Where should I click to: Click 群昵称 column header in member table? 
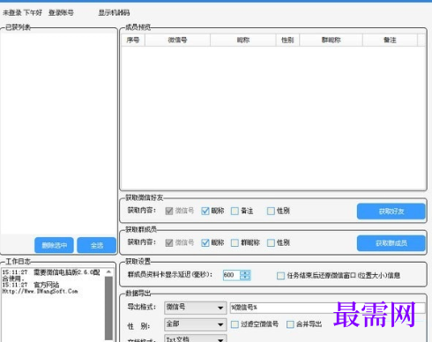click(331, 40)
